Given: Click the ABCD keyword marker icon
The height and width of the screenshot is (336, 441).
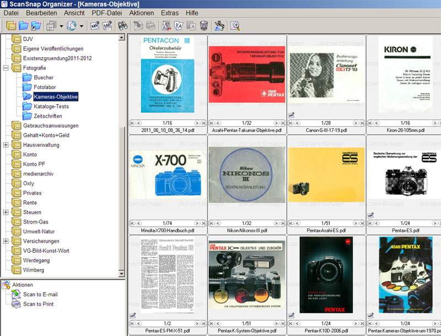Looking at the screenshot, I should (x=95, y=25).
